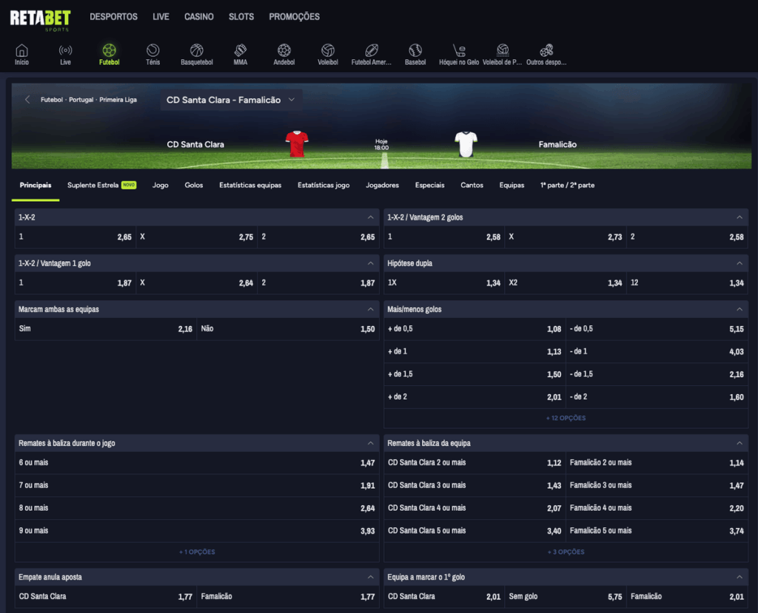Viewport: 758px width, 613px height.
Task: Open the Slots menu
Action: pos(241,17)
